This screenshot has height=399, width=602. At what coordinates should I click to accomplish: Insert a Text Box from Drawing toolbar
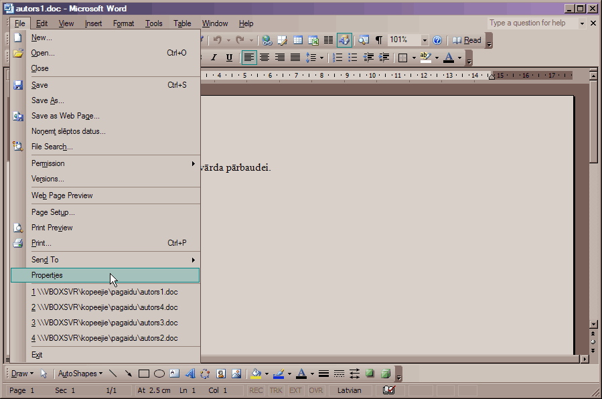175,374
